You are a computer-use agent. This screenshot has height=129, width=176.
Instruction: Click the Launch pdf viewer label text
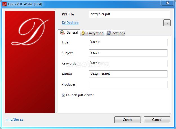80,95
